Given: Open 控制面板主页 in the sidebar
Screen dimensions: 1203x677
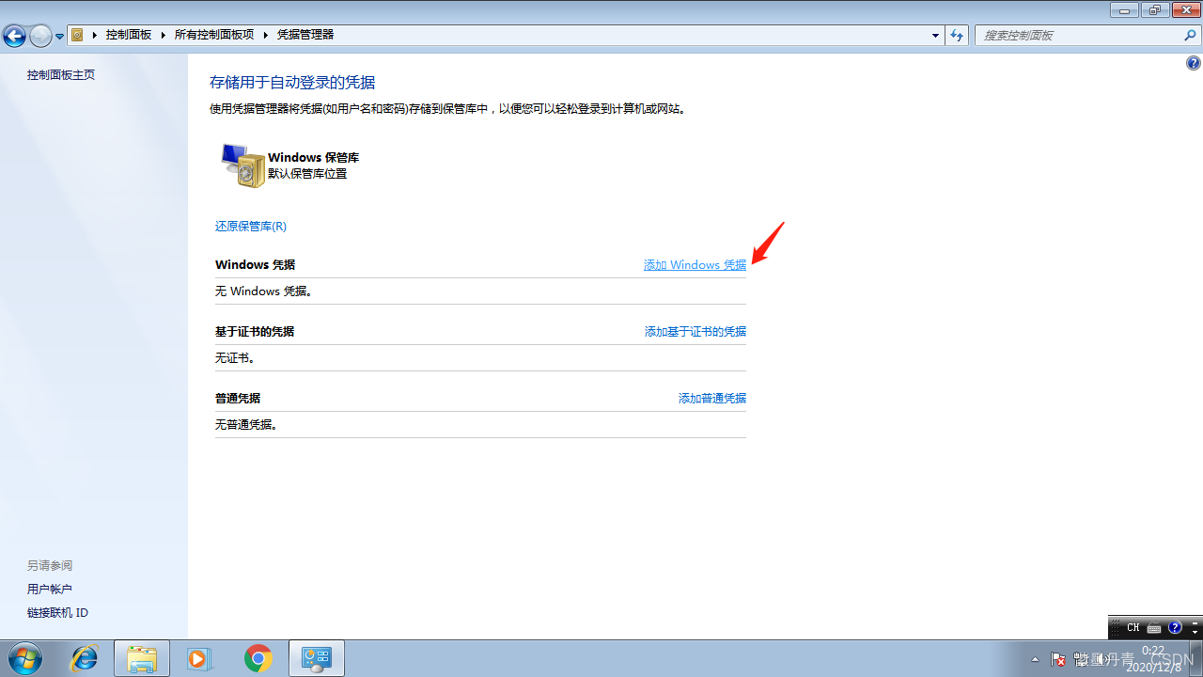Looking at the screenshot, I should 61,75.
